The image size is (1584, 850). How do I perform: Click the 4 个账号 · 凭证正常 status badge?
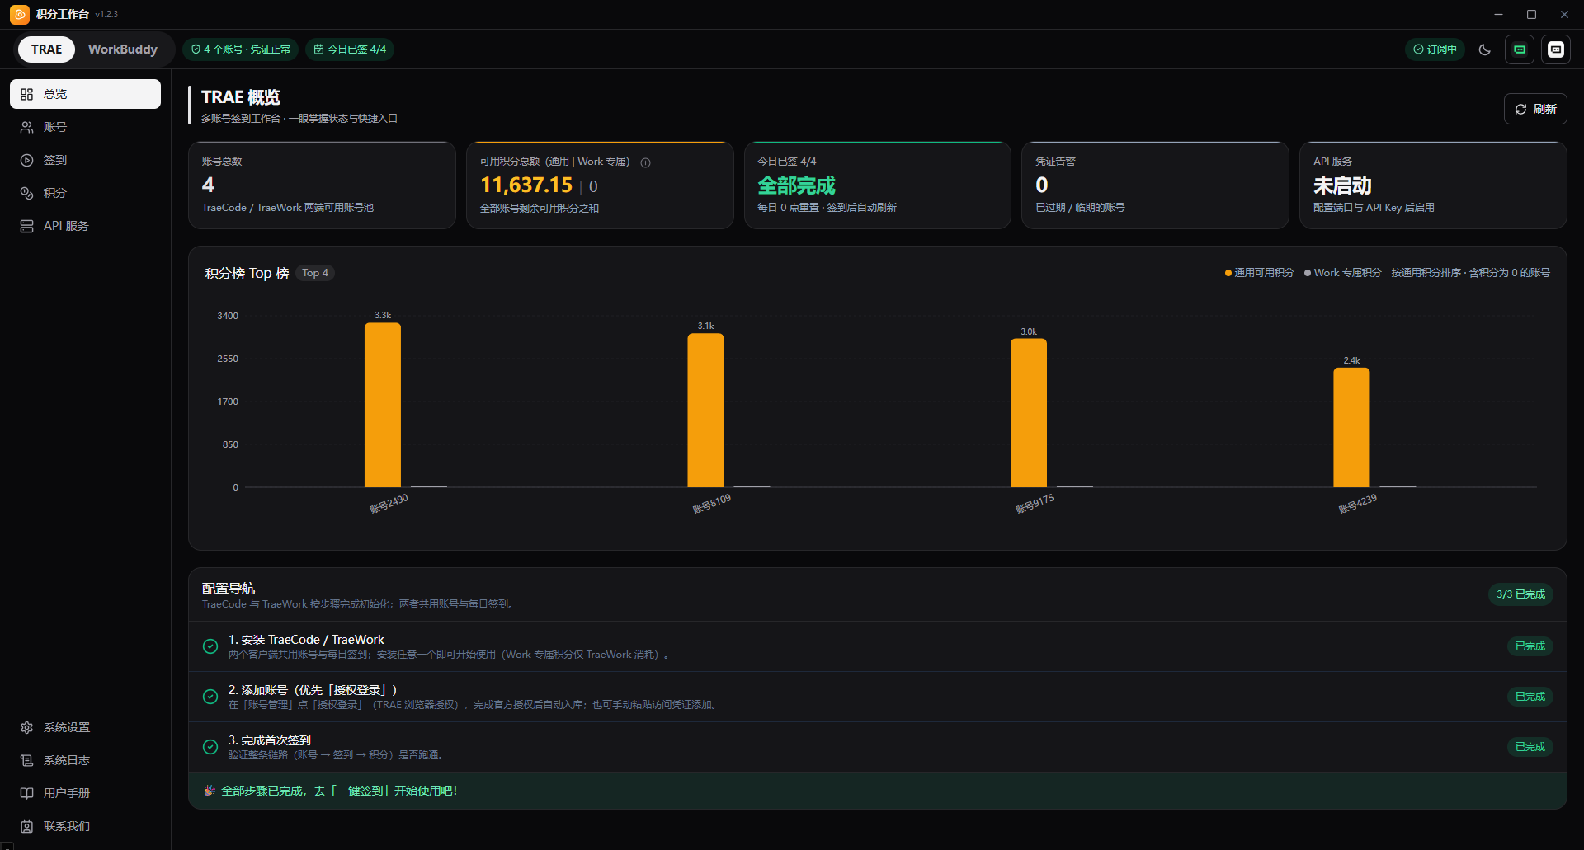[x=241, y=49]
